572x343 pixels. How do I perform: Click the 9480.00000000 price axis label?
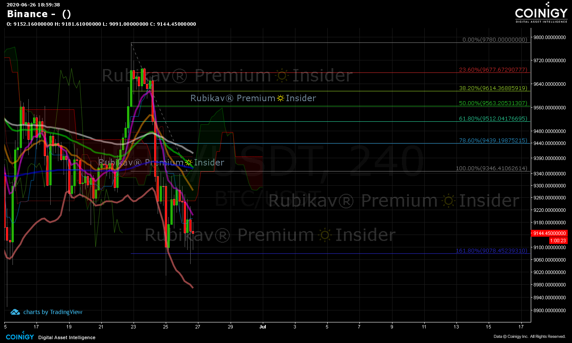[550, 131]
